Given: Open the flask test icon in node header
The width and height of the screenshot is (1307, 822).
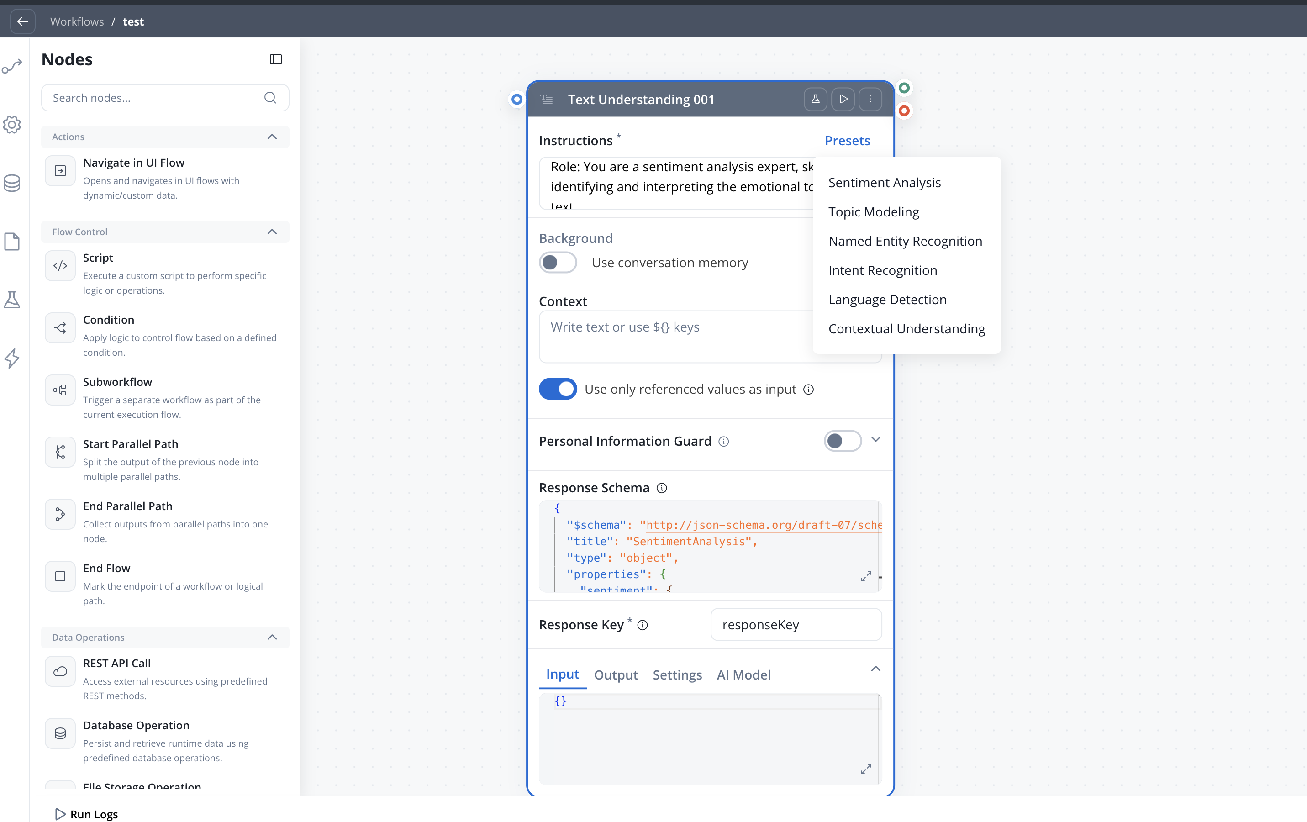Looking at the screenshot, I should (x=815, y=100).
